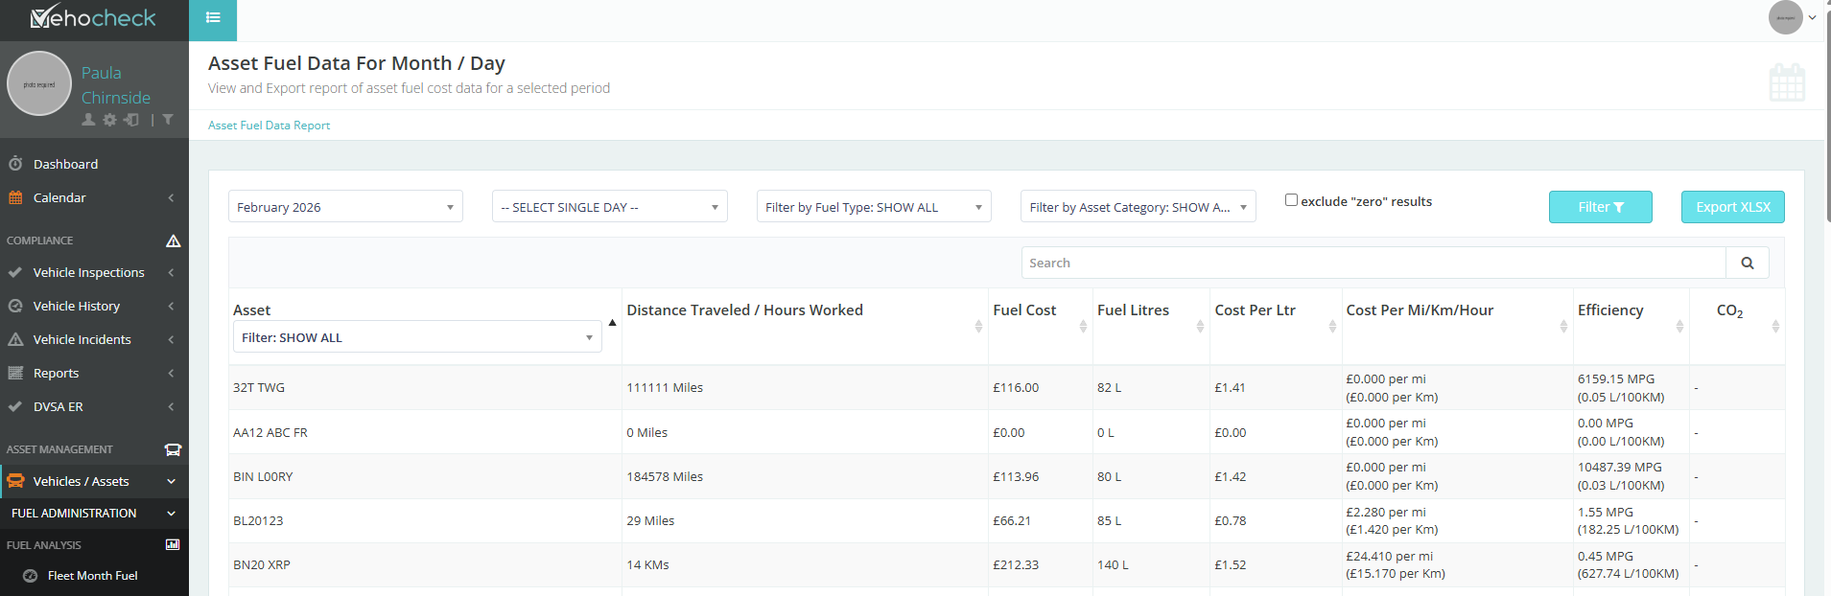
Task: Click the Fleet Month Fuel gauge icon
Action: click(x=30, y=576)
